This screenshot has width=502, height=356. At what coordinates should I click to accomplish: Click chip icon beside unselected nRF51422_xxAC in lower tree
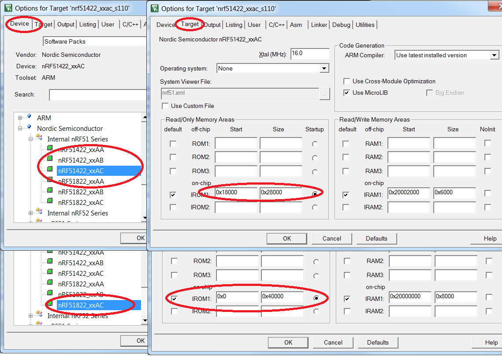point(50,272)
